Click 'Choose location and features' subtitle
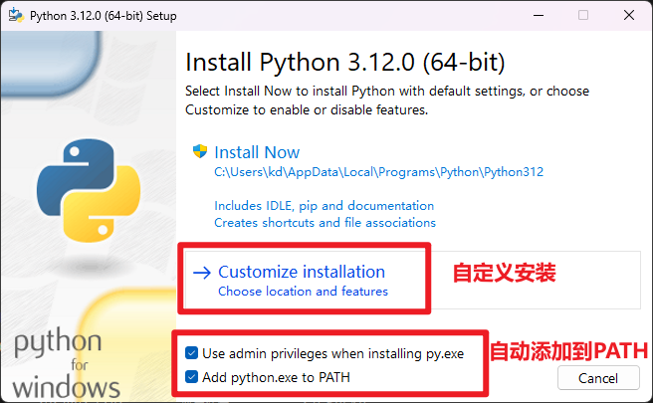The image size is (653, 403). [303, 291]
